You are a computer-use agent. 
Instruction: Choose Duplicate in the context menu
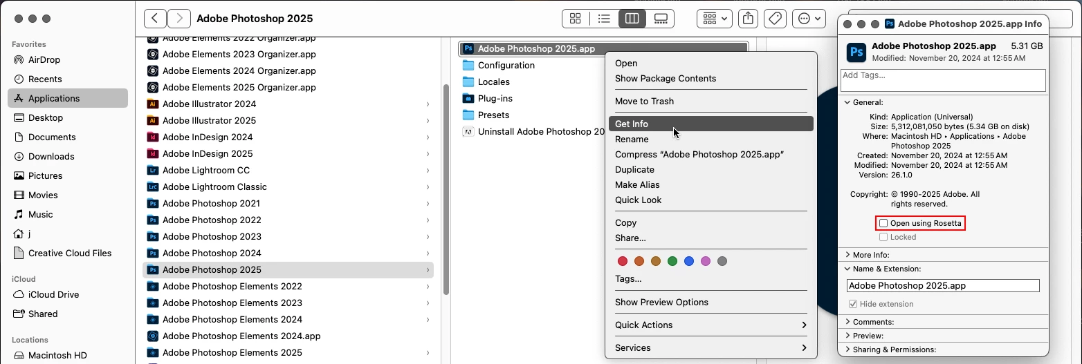pos(710,169)
